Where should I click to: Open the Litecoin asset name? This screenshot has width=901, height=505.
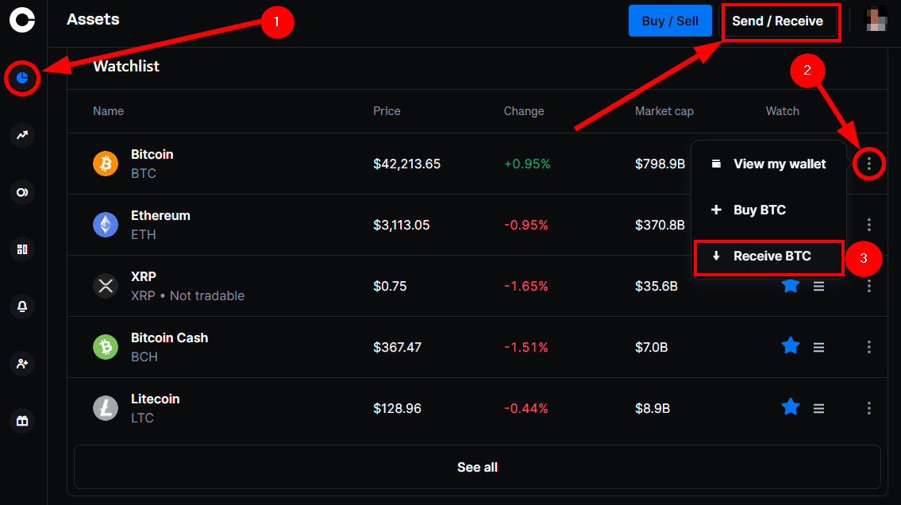tap(155, 399)
